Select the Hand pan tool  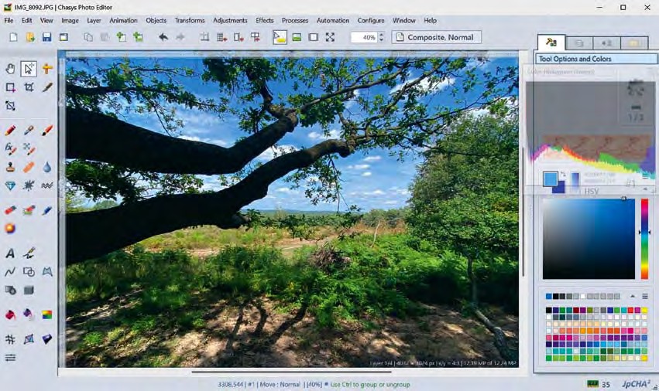coord(10,69)
